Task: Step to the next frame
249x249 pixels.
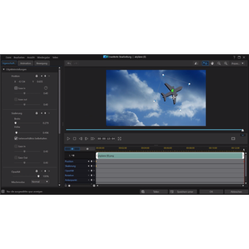Action: [87, 138]
